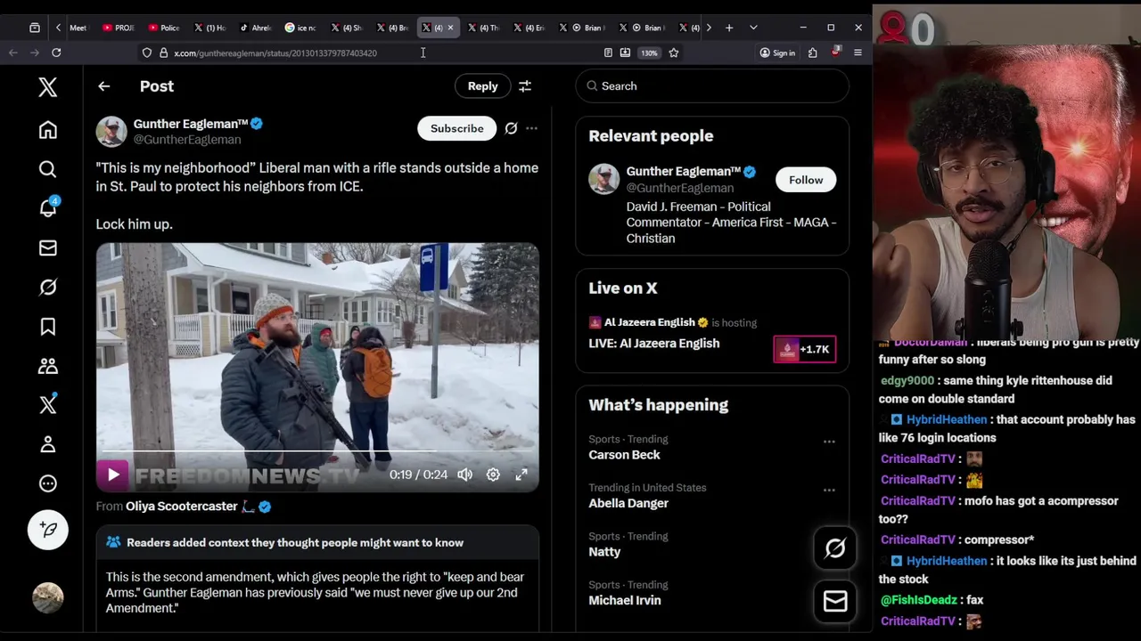Switch to the PROJE YouTube tab
Screen dimensions: 1141x641
pos(119,28)
